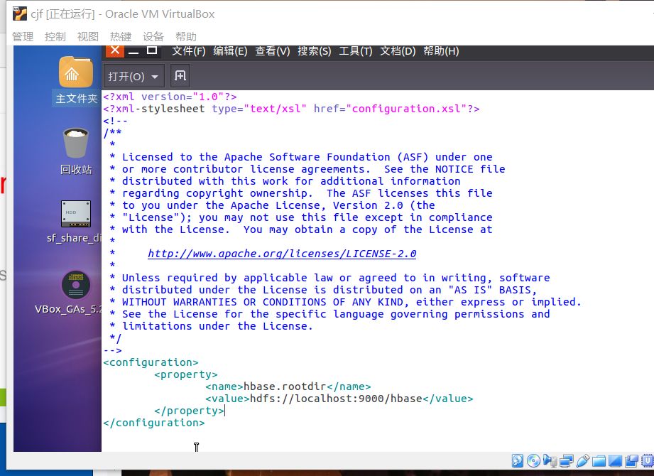The height and width of the screenshot is (476, 654).
Task: Click the video capture status icon
Action: point(631,461)
